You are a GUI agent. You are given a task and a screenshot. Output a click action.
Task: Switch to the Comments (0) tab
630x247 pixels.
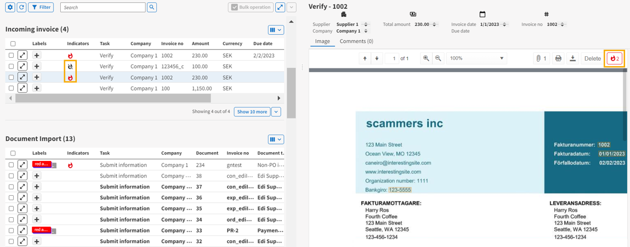pos(356,41)
